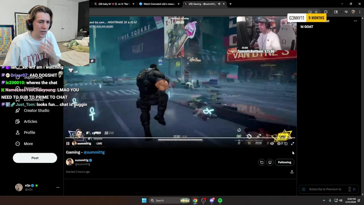This screenshot has width=364, height=205.
Task: Click the 'hi GOAT' chat message
Action: point(307,27)
